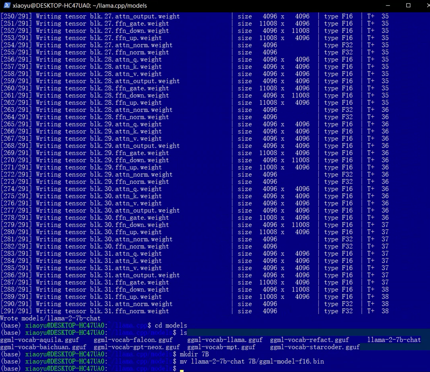Pick ggml-vocab-refact.gguf from the listing
The width and height of the screenshot is (430, 372).
point(309,340)
